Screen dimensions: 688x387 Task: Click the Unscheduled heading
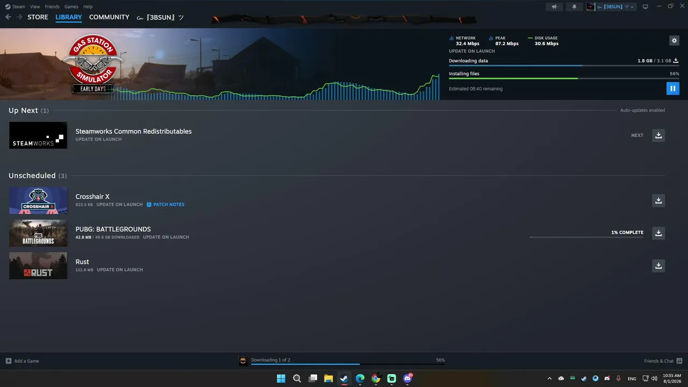(38, 176)
